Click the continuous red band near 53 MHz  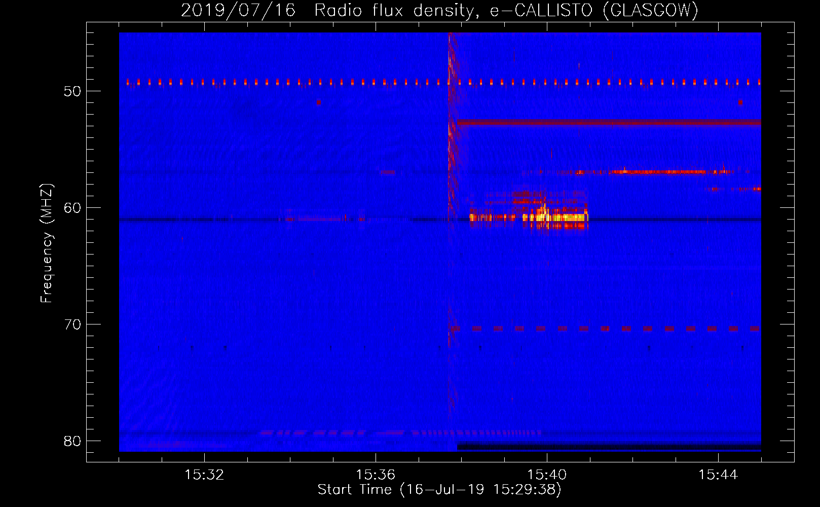tap(609, 122)
